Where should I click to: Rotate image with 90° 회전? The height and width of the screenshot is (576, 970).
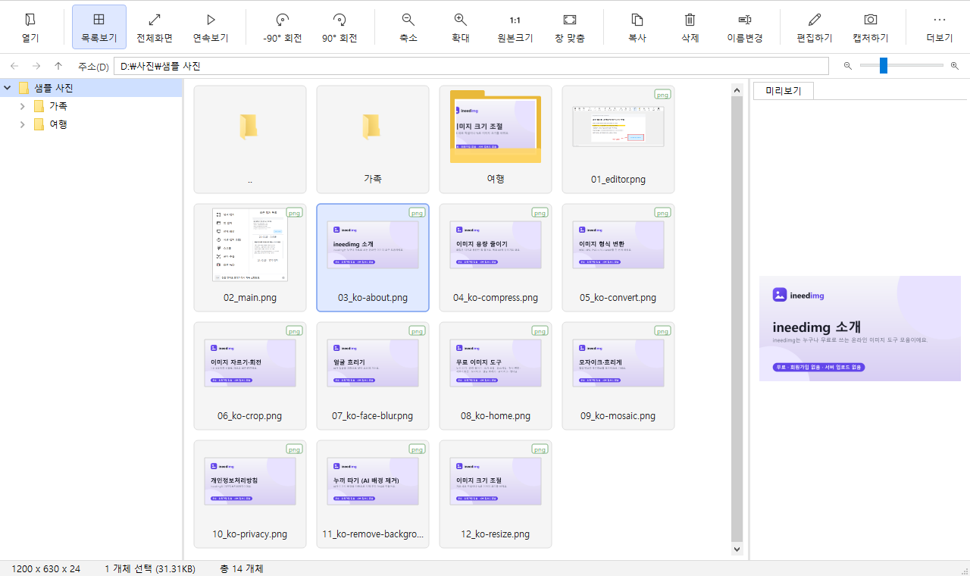tap(339, 27)
